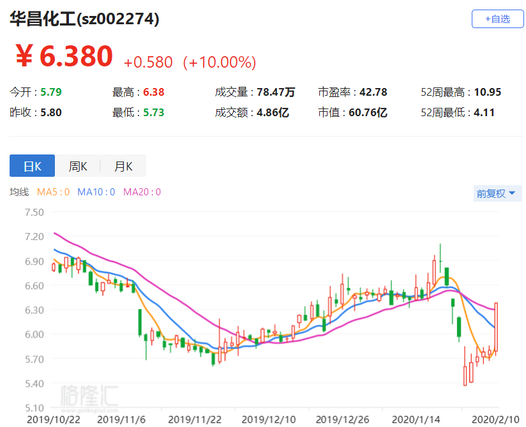Screen dimensions: 526x427
Task: Click the +自选 add to watchlist button
Action: click(497, 19)
